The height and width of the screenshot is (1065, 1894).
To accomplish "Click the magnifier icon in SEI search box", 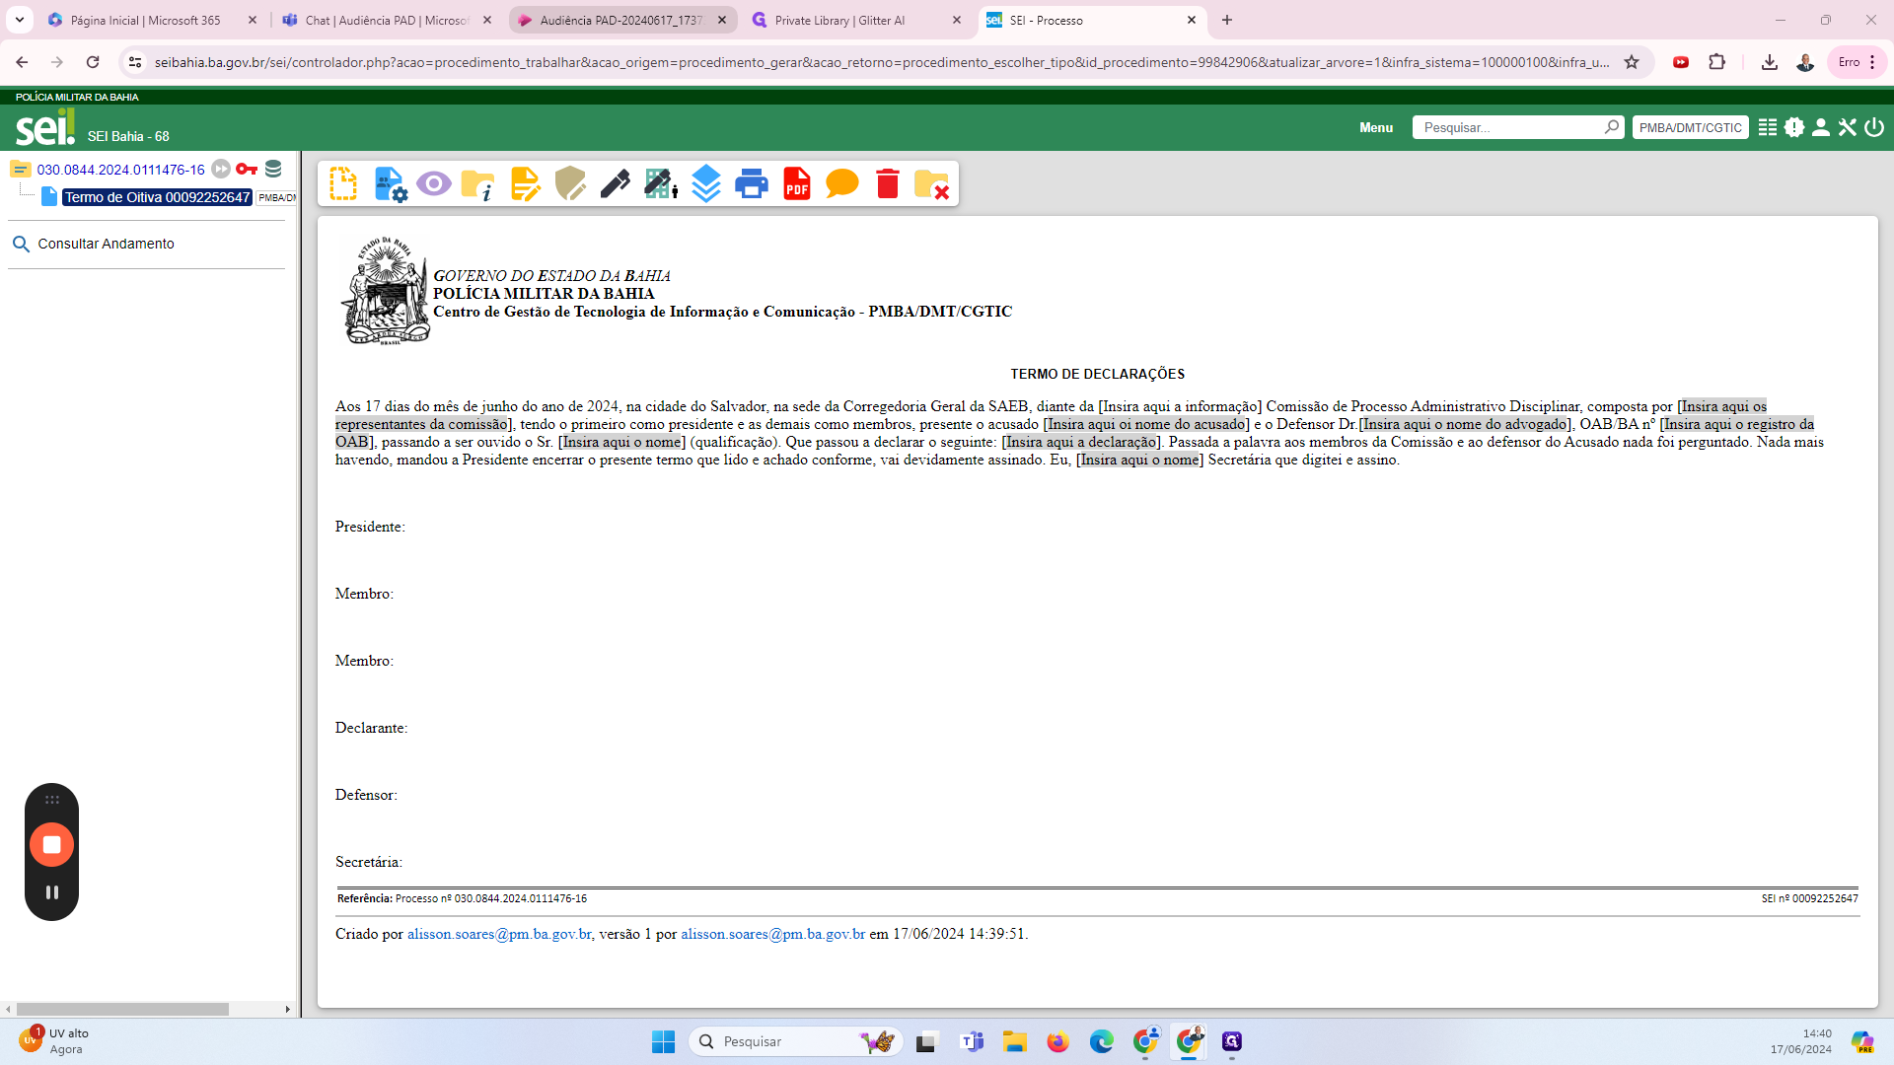I will (1612, 127).
